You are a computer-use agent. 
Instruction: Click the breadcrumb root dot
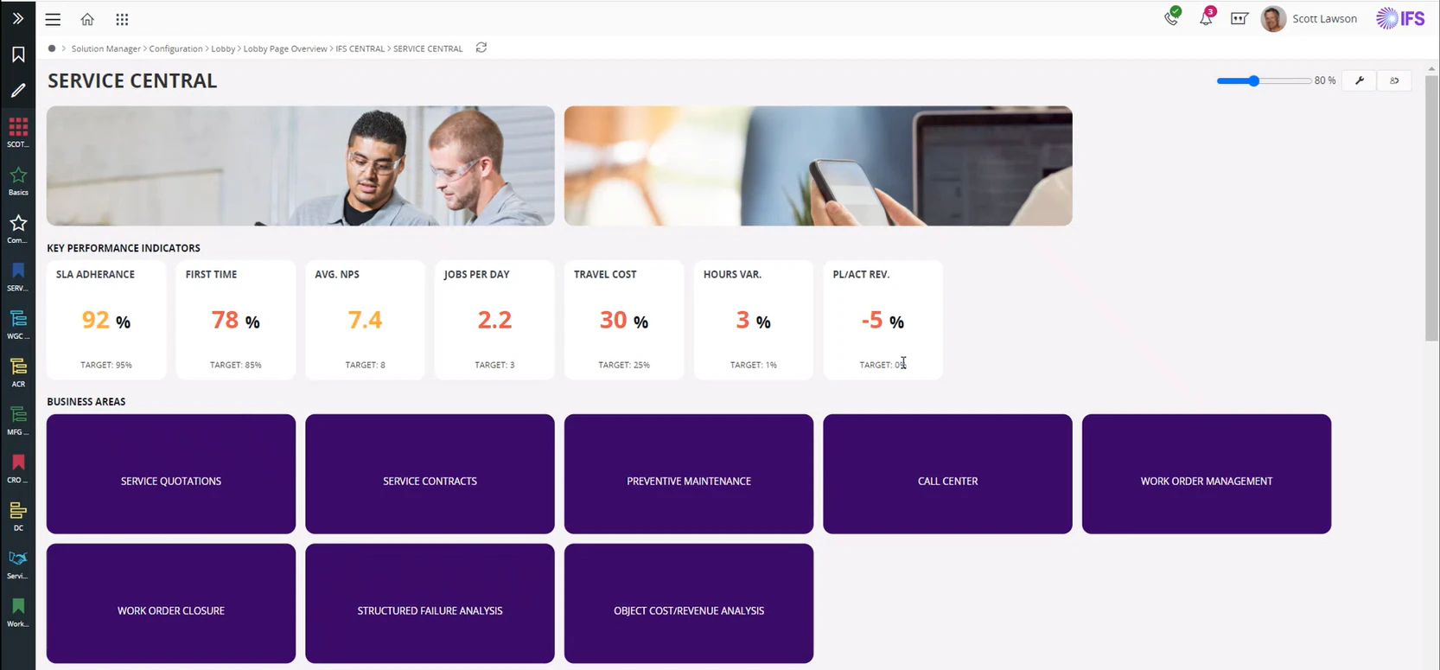[52, 48]
